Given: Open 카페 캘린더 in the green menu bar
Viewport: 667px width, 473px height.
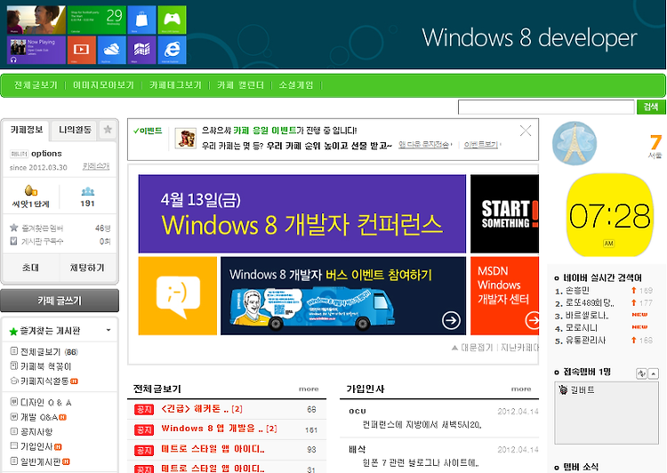Looking at the screenshot, I should [x=240, y=85].
